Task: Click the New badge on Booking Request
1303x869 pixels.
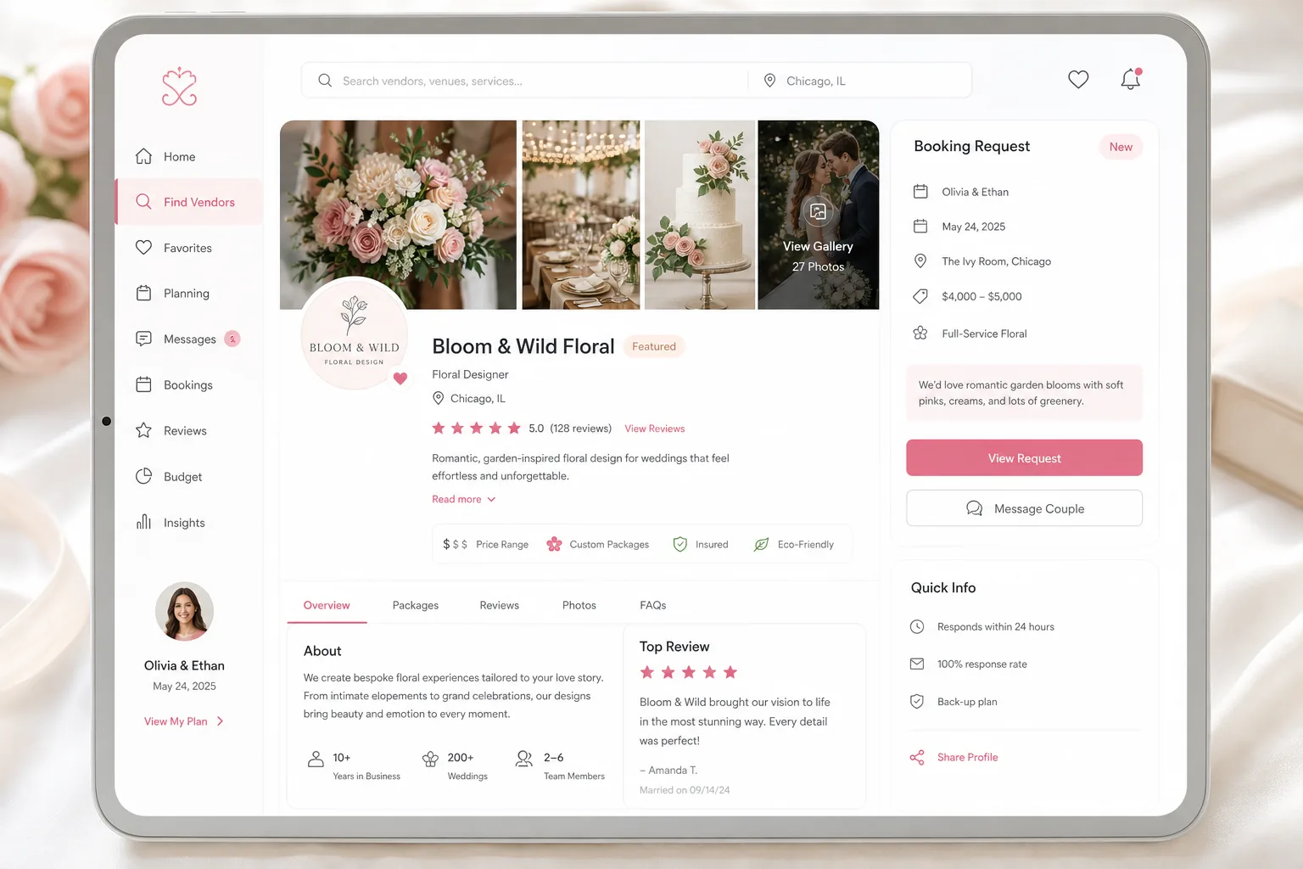Action: click(1121, 147)
